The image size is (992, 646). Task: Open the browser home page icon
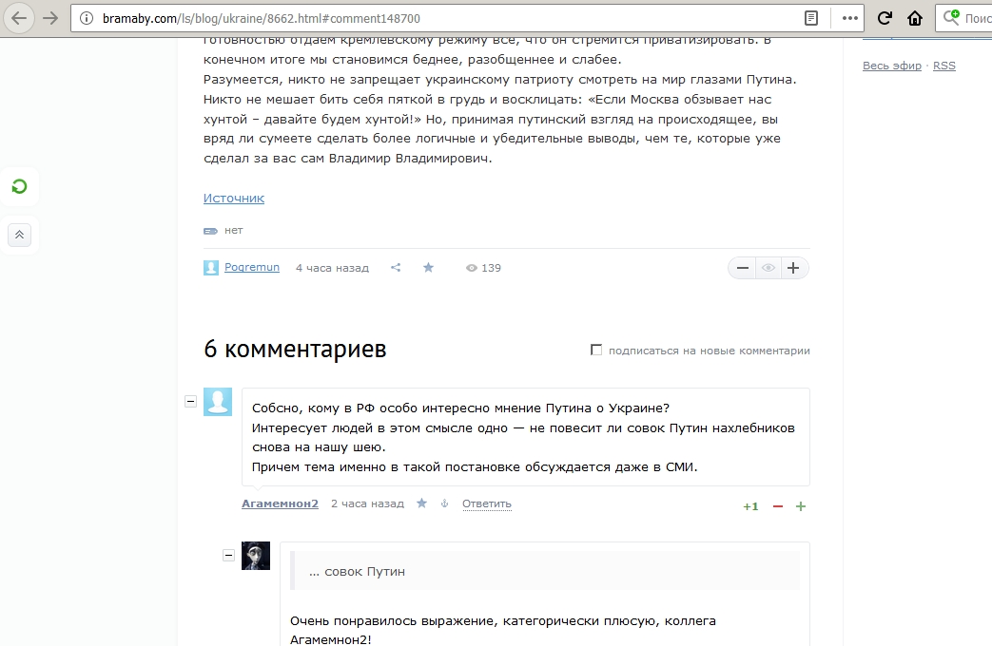(x=915, y=18)
